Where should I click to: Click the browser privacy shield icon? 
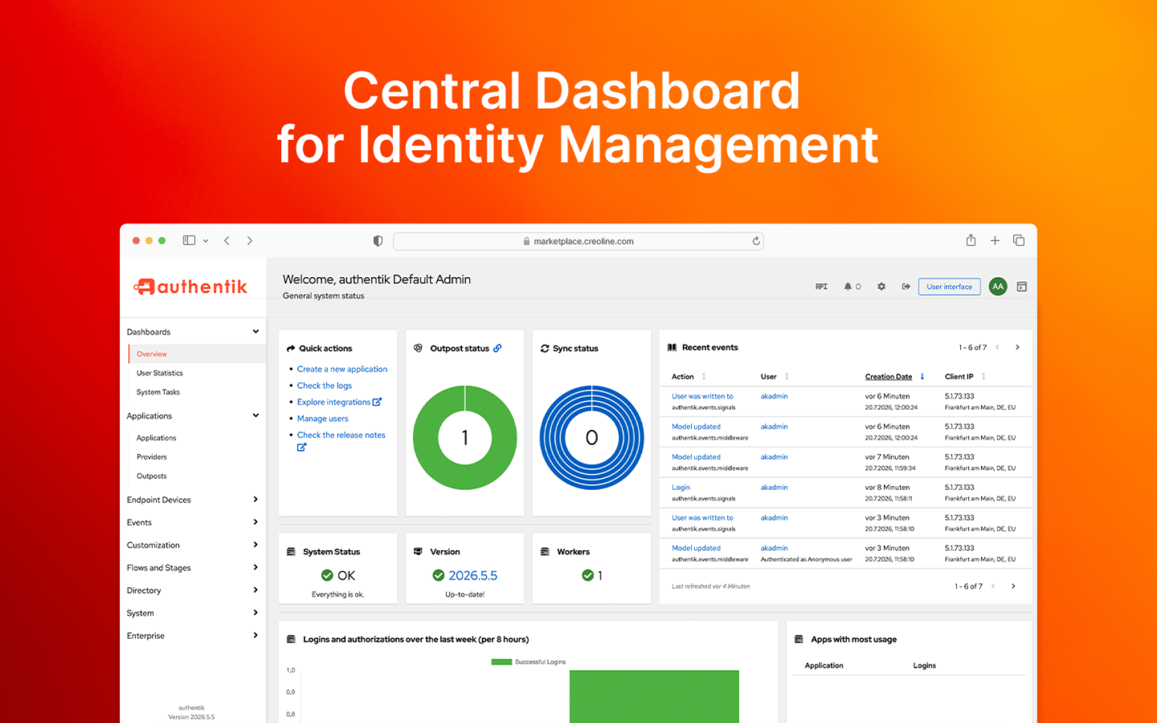378,241
